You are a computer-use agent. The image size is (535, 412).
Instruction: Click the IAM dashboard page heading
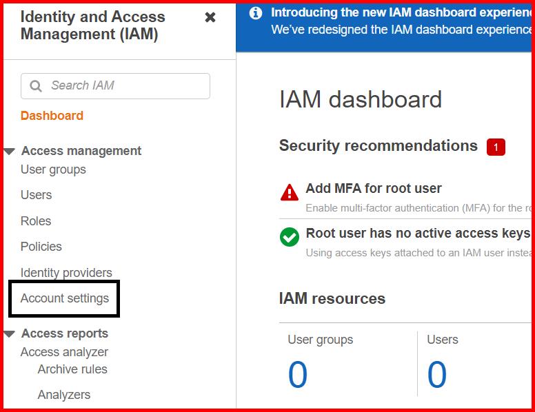tap(361, 99)
